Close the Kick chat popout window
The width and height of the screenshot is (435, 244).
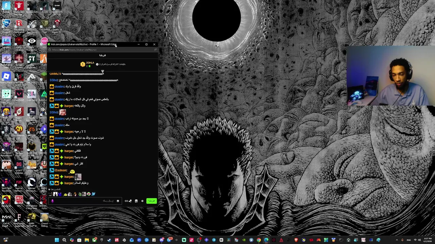point(154,44)
